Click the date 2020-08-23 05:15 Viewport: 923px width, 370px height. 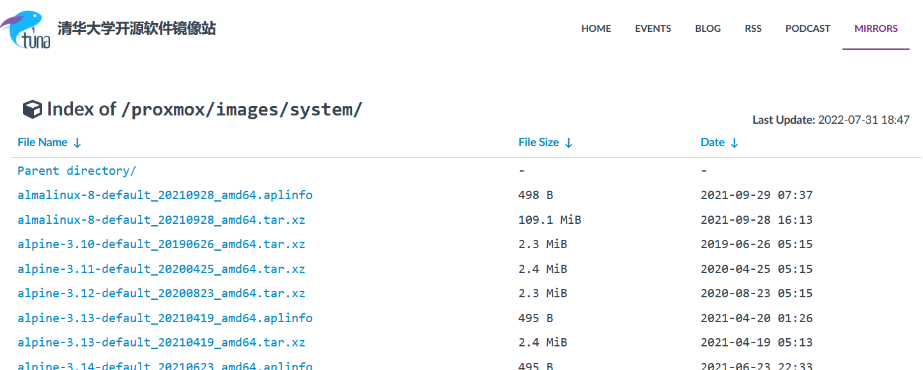click(x=757, y=293)
